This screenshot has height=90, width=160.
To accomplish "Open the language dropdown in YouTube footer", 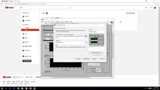I will click(18, 77).
